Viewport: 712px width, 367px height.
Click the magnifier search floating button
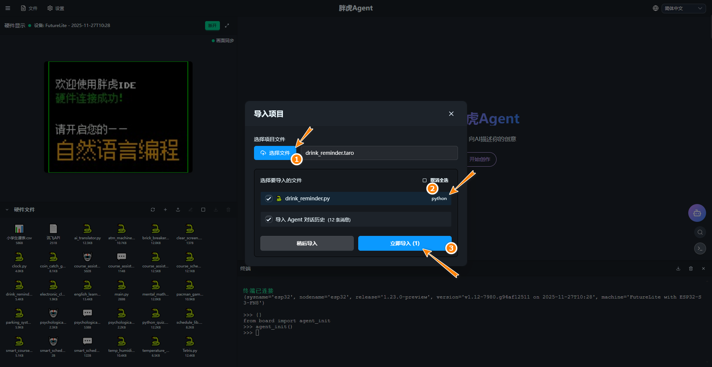click(x=700, y=232)
